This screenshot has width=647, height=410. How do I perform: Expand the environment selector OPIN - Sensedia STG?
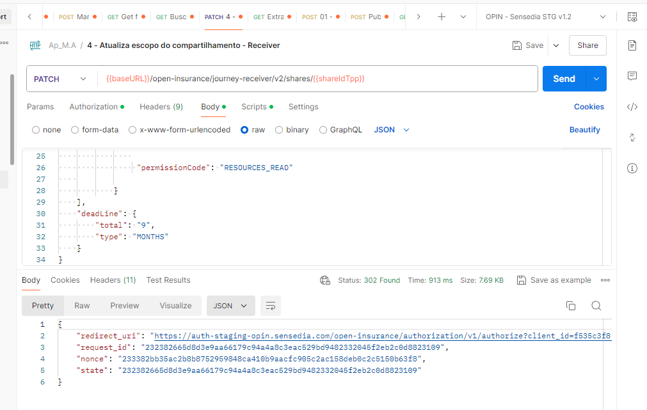point(545,17)
